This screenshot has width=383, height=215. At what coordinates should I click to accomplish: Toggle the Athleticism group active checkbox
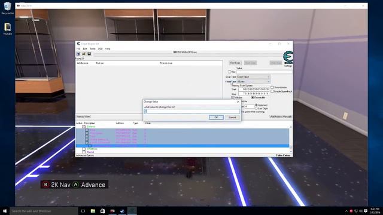point(84,149)
